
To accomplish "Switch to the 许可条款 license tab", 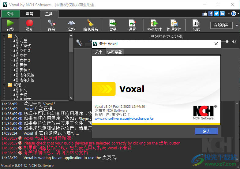I will 115,52.
